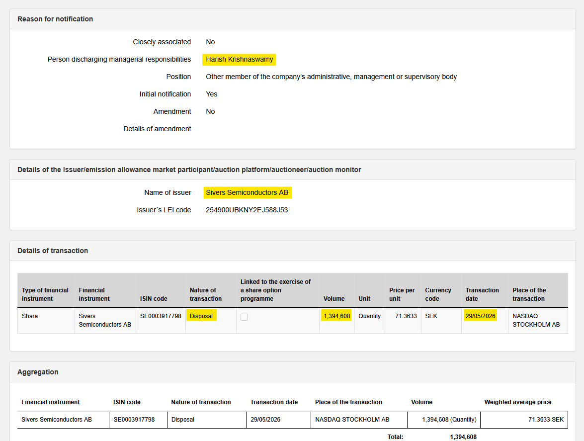Click Sivers Semiconductors AB in Aggregation table

coord(57,420)
